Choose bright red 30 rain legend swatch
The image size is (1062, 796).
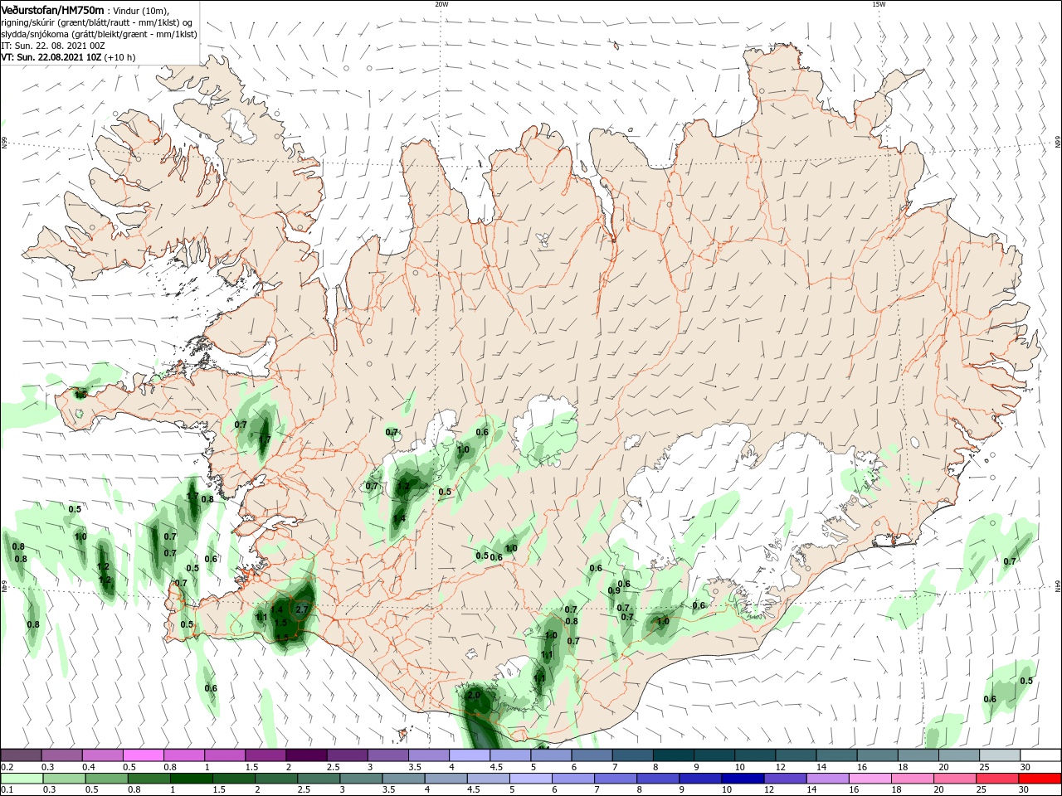pos(1040,779)
